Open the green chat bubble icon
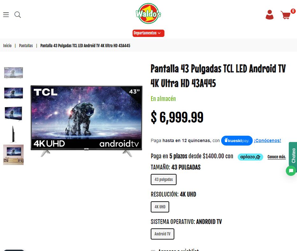Viewport: 297px width, 251px height. click(291, 171)
